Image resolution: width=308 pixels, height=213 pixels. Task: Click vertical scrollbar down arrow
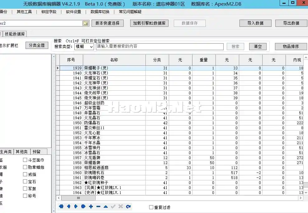(306, 193)
